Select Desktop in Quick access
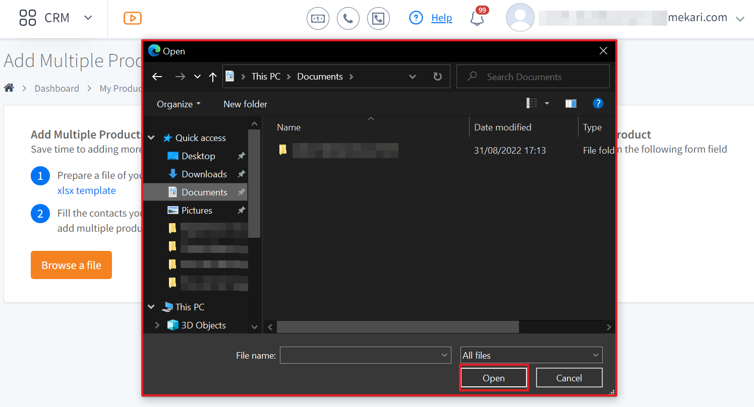The image size is (754, 407). (x=198, y=156)
